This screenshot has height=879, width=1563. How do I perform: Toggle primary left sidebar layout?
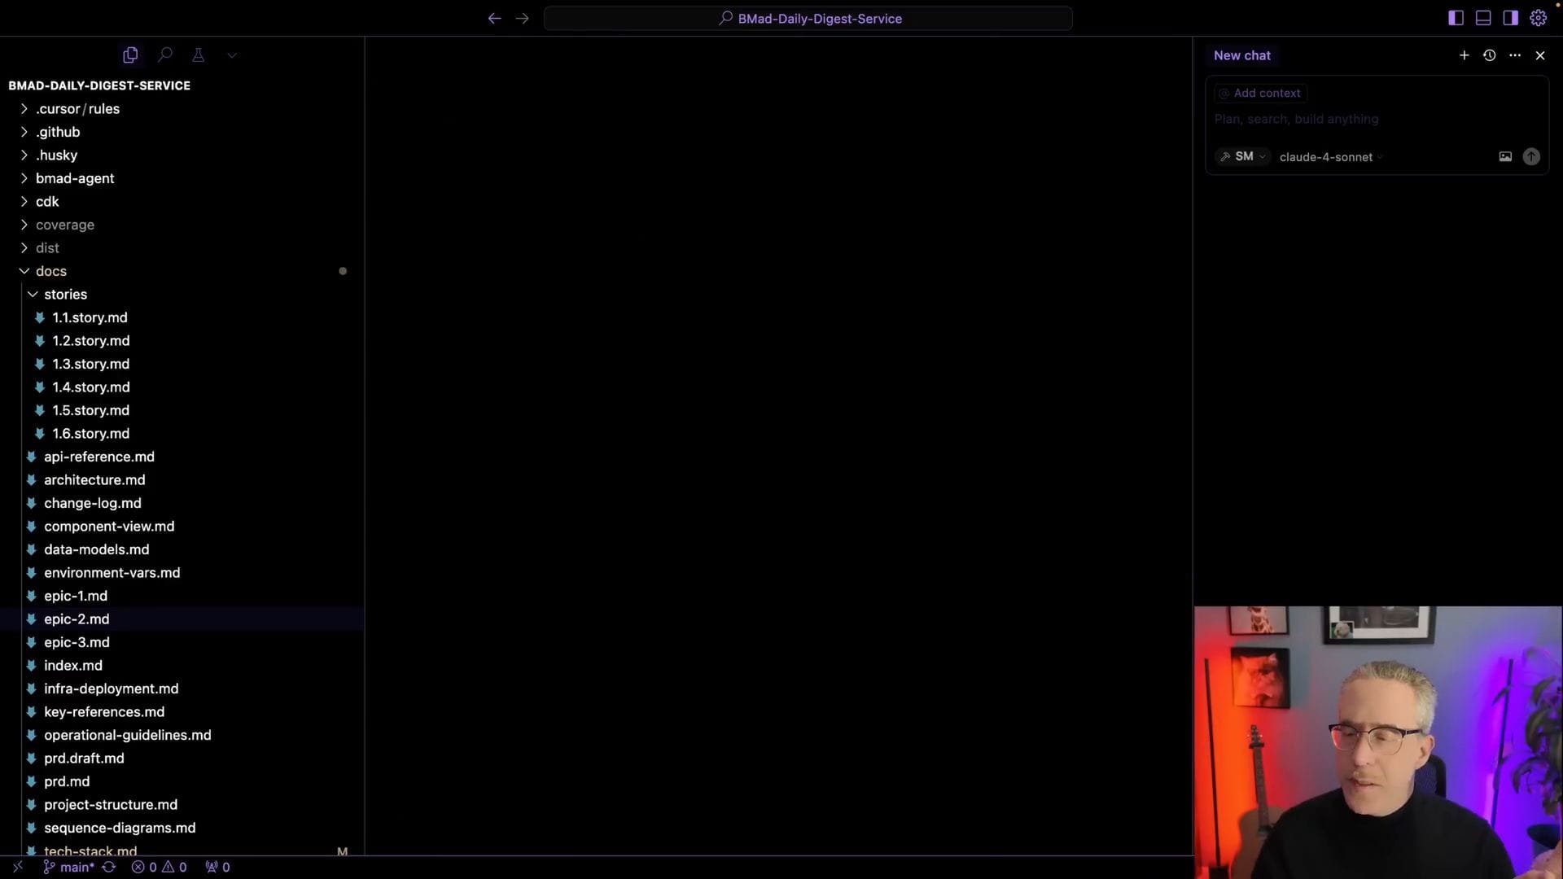(x=1456, y=18)
